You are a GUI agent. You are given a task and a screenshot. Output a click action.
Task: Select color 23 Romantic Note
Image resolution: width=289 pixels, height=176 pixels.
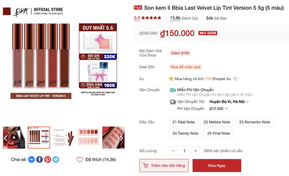coord(255,122)
